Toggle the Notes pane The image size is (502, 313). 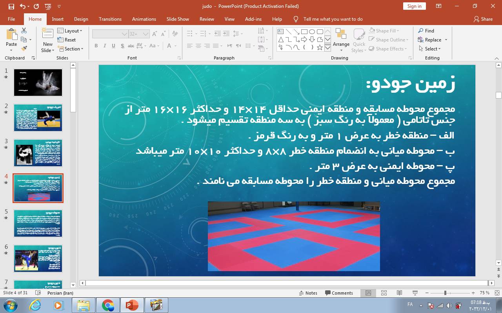pos(308,293)
